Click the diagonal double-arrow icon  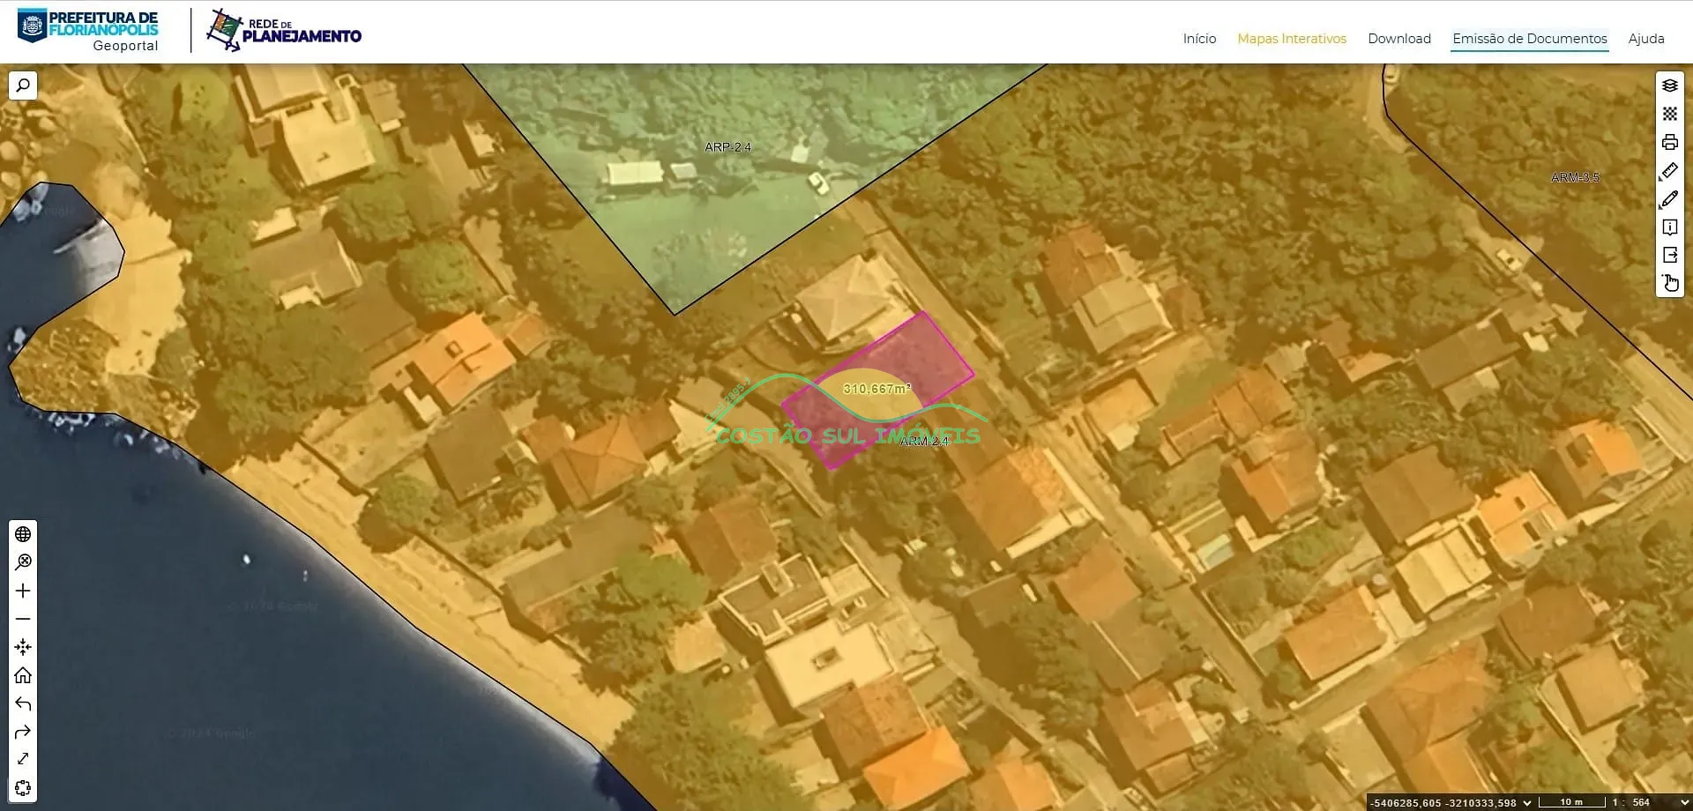[23, 759]
